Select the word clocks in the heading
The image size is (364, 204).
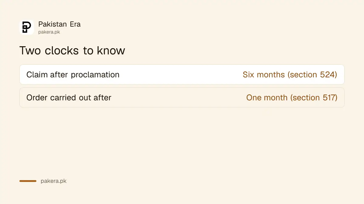tap(62, 50)
